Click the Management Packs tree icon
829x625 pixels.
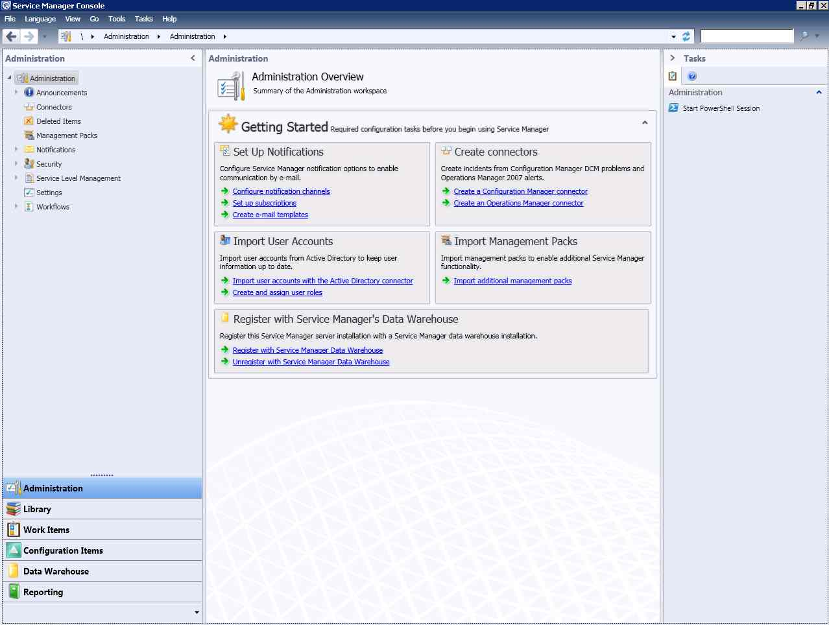coord(29,136)
